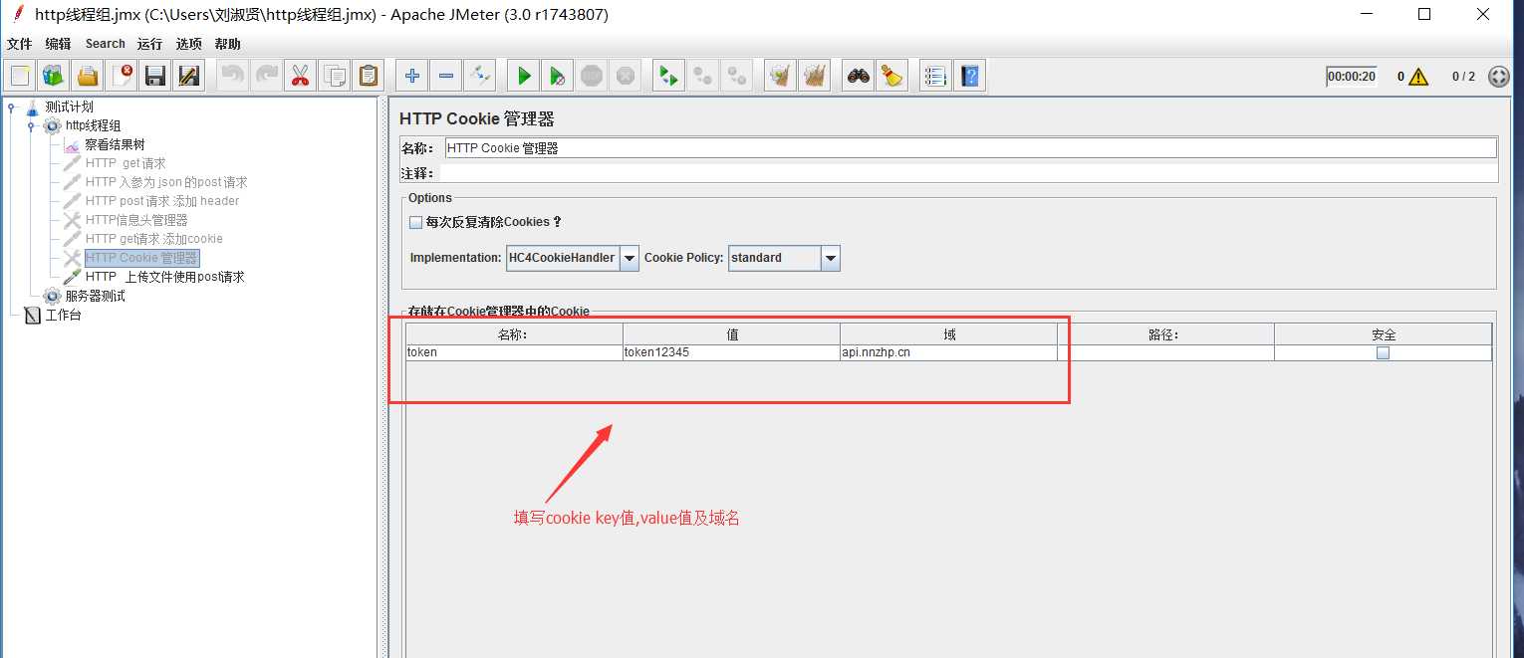Copy using the toolbar Copy icon
The image size is (1524, 658).
pos(335,76)
